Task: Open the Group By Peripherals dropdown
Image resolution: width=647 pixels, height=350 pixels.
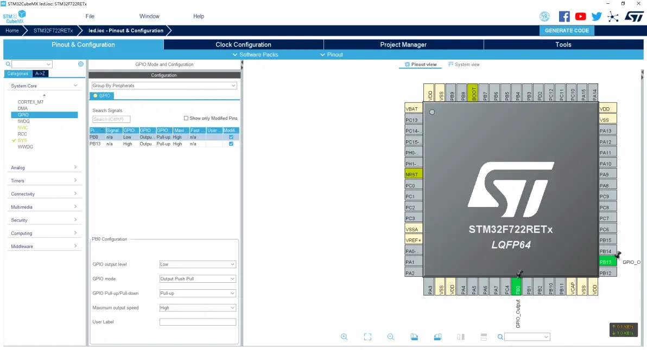Action: pos(164,86)
